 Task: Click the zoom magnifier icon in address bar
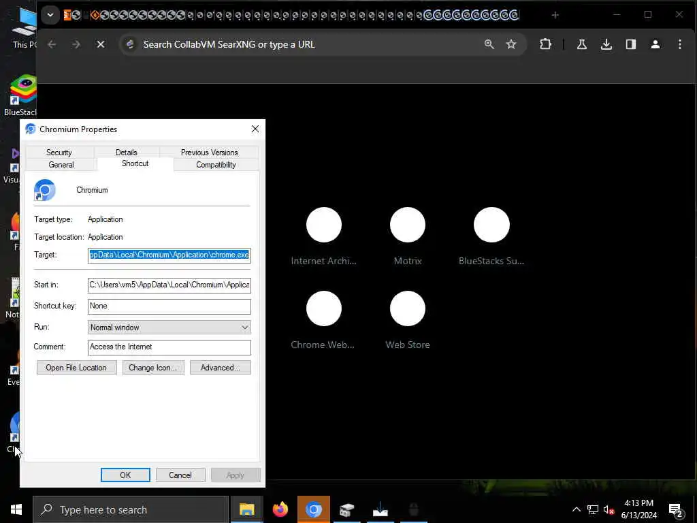click(489, 44)
